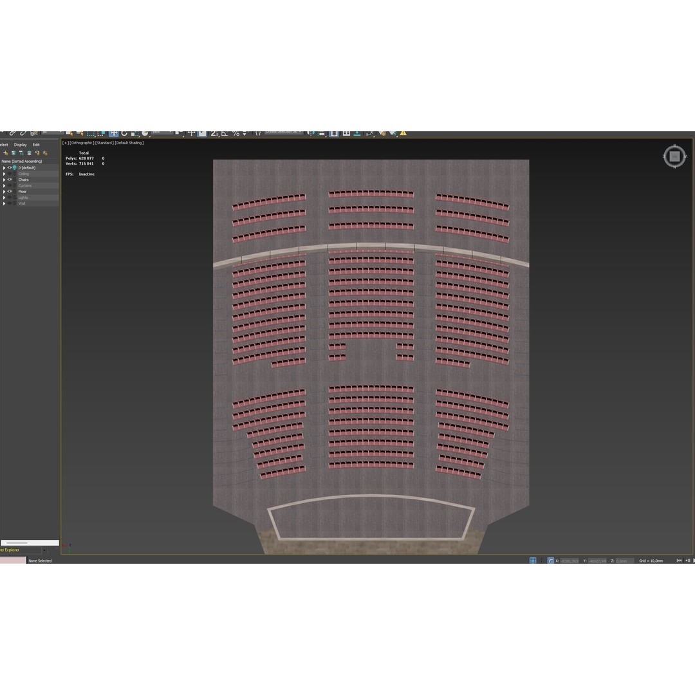Toggle Window/Crossing selection mode
The width and height of the screenshot is (695, 695).
click(102, 133)
